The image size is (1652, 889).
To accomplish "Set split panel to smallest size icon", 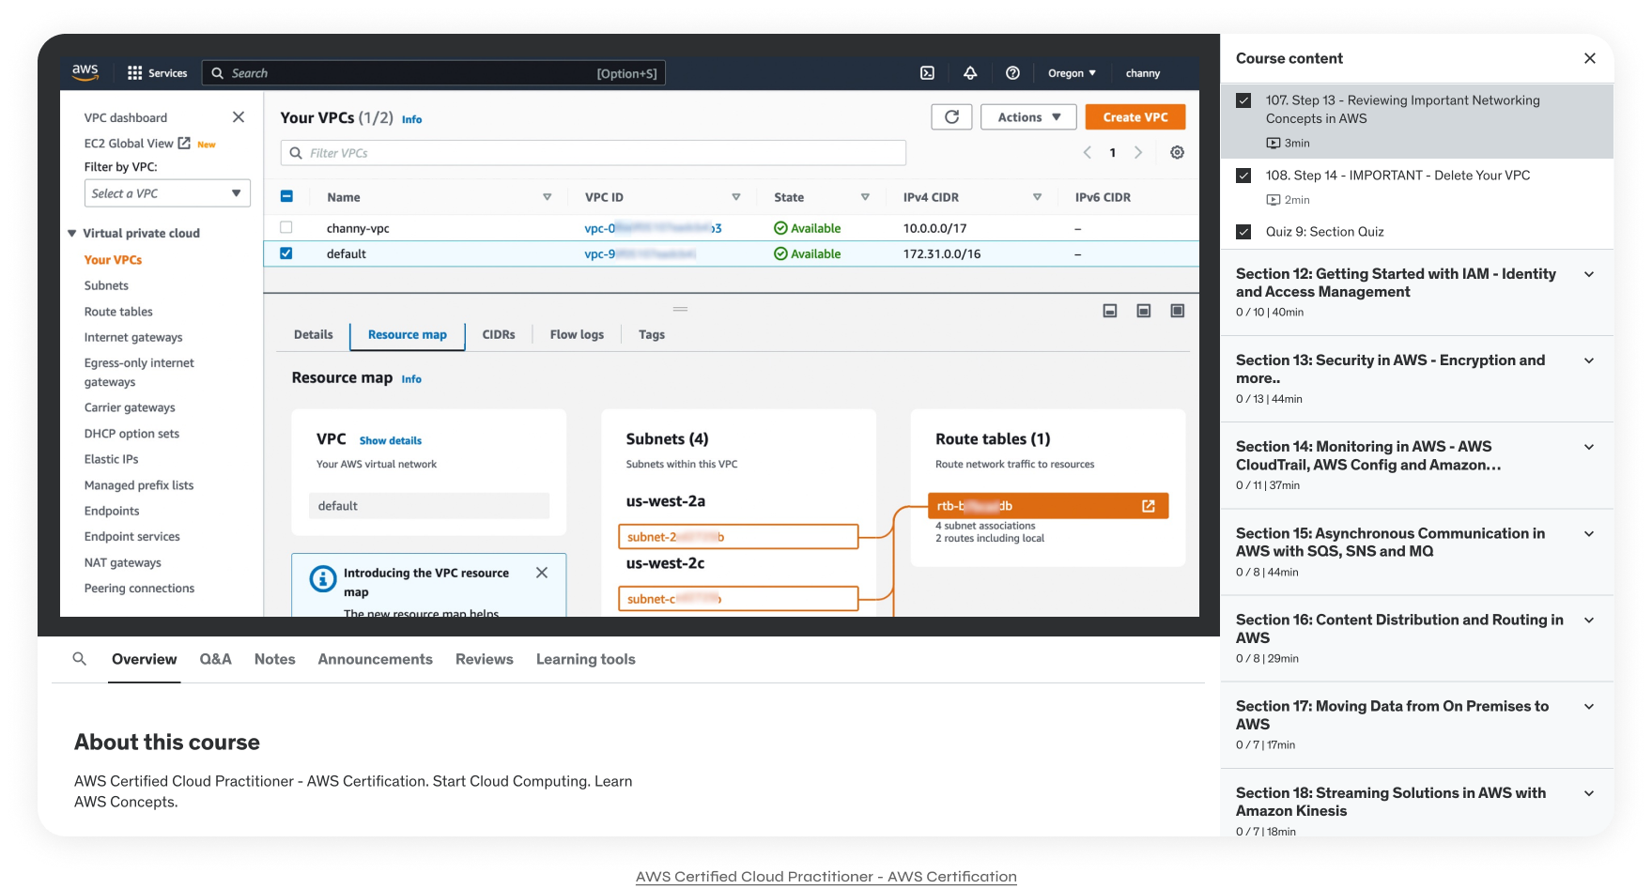I will pos(1110,311).
